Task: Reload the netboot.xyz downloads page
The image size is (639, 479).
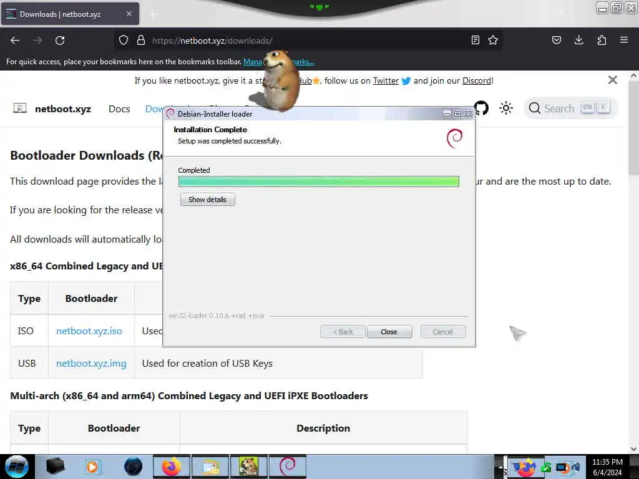Action: [x=60, y=41]
